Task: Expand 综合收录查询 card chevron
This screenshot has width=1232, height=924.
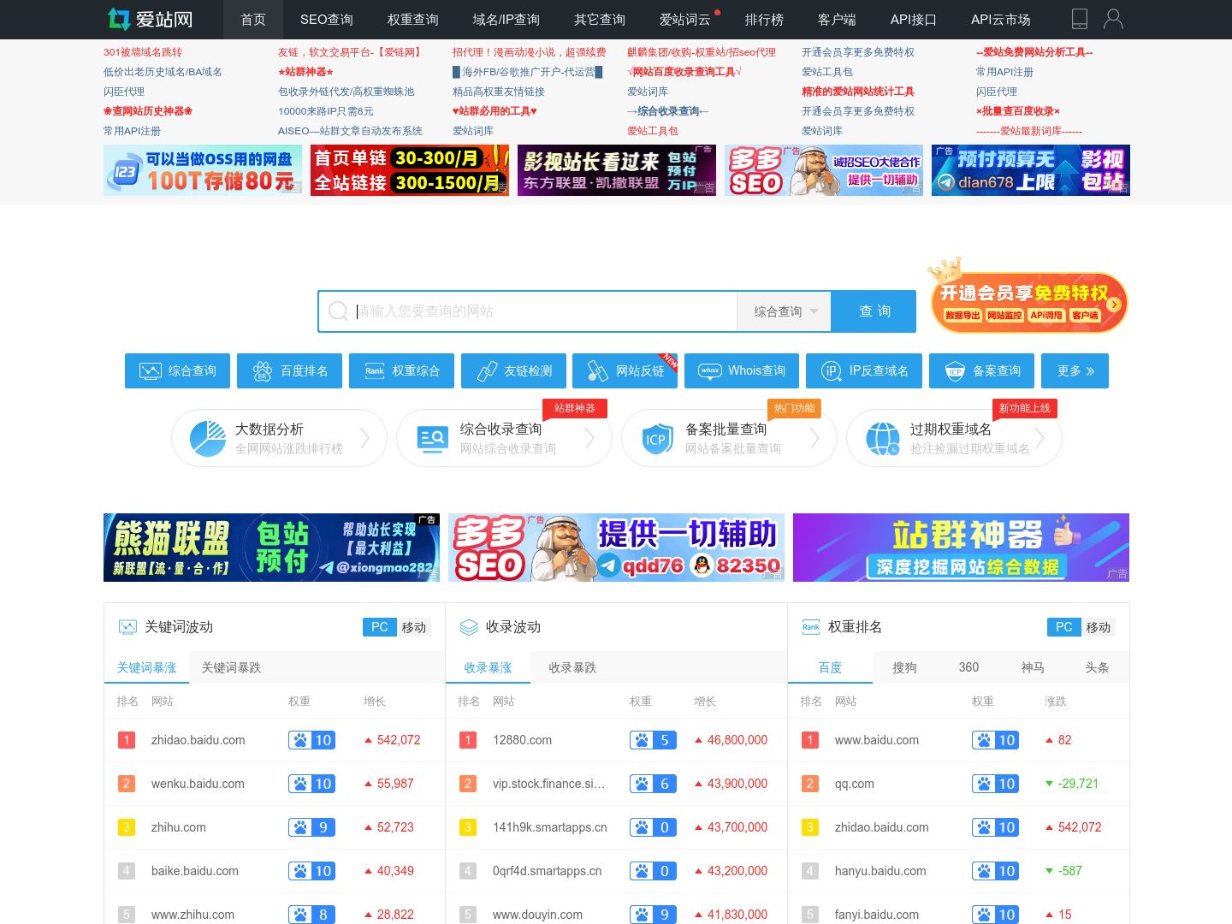Action: (x=589, y=438)
